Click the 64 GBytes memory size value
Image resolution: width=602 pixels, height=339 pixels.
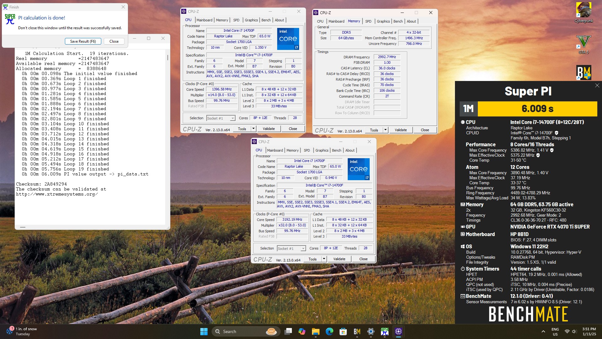[x=346, y=38]
